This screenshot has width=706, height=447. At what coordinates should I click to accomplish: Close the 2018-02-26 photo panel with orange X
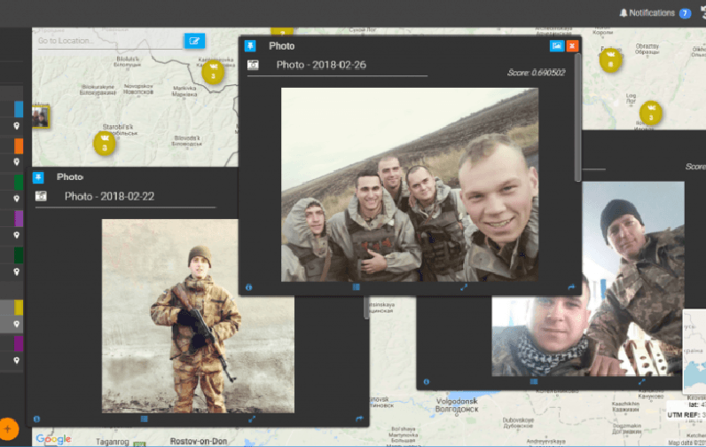[572, 45]
